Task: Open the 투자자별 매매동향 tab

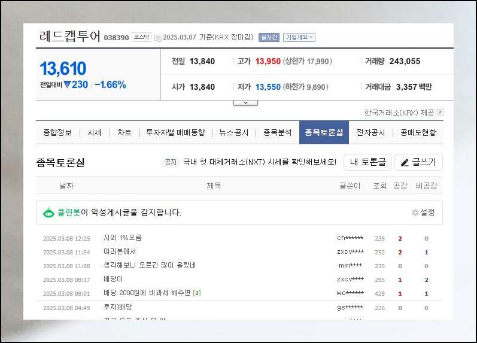Action: pos(176,132)
